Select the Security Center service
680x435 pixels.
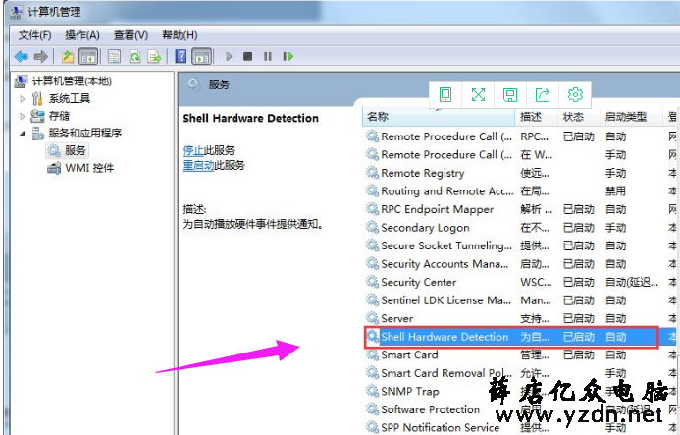click(520, 282)
